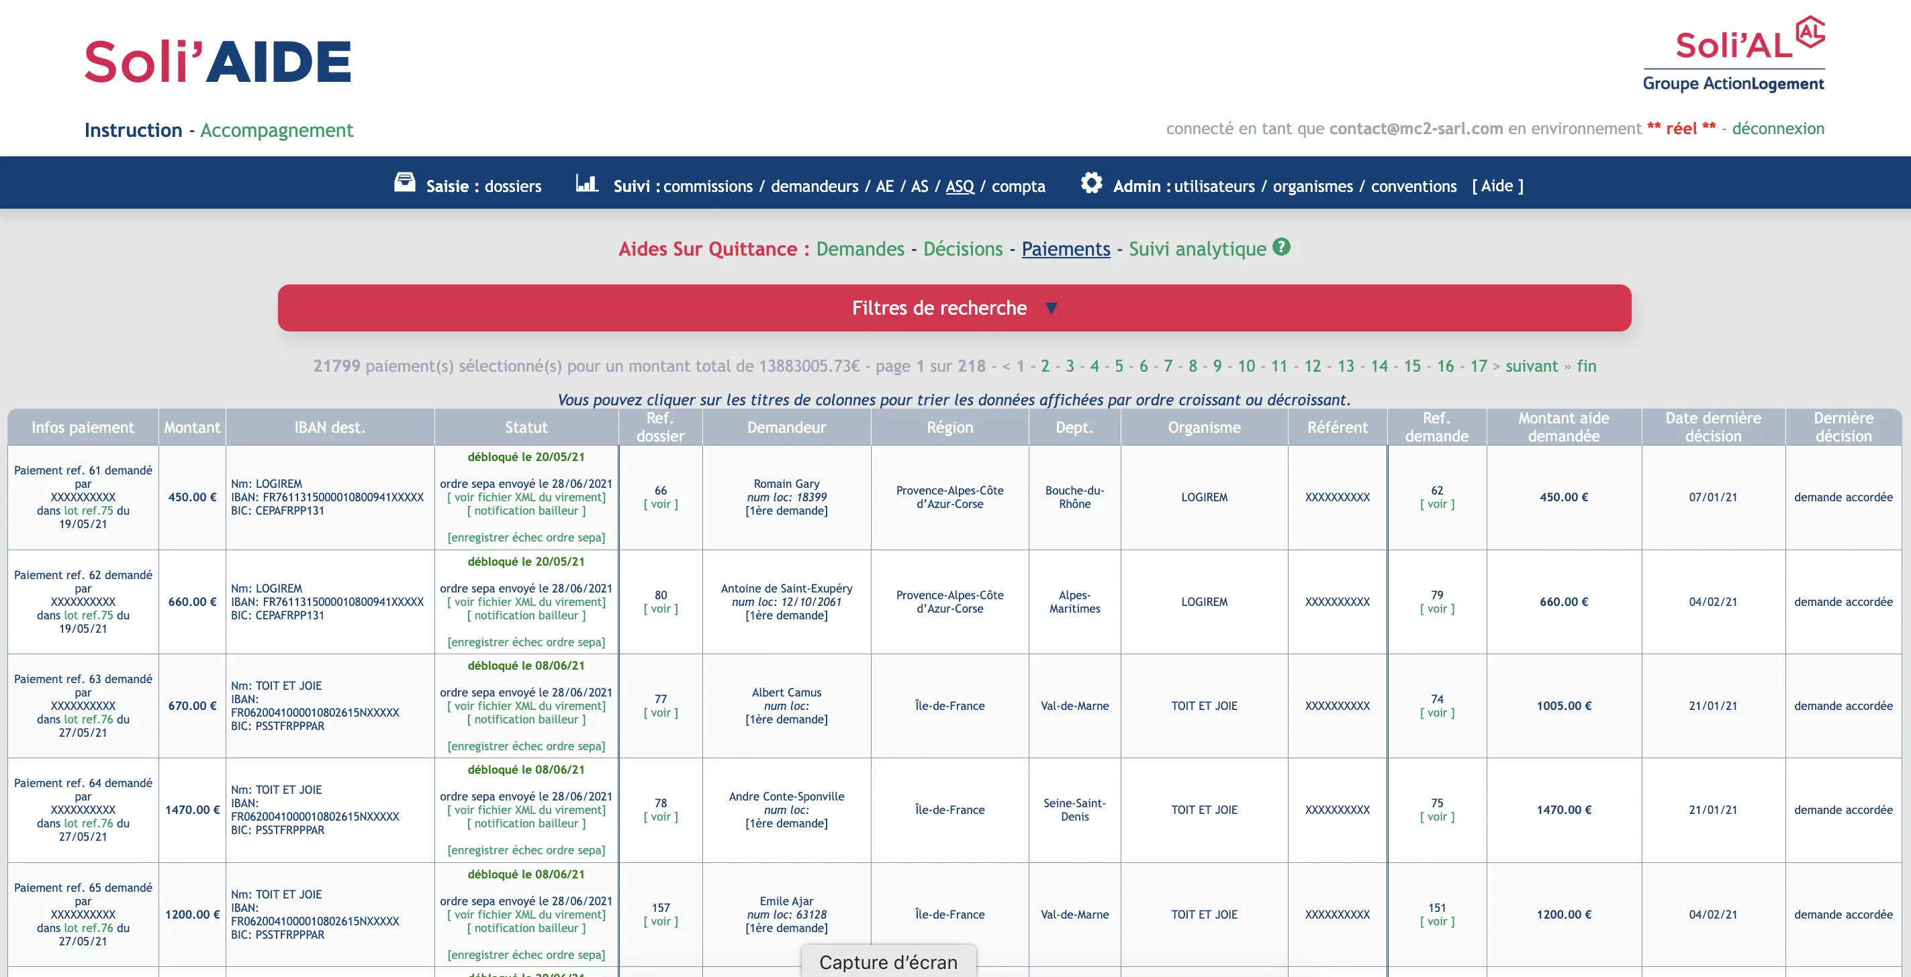
Task: Open results page 5
Action: coord(1119,366)
